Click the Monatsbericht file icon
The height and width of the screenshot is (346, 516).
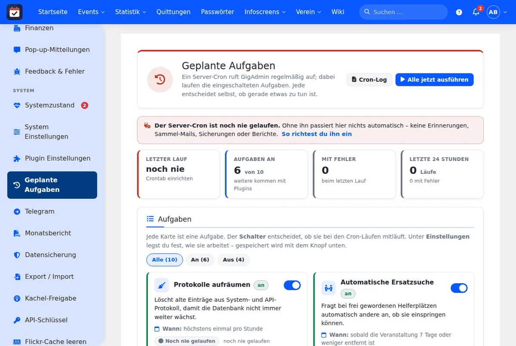(17, 234)
